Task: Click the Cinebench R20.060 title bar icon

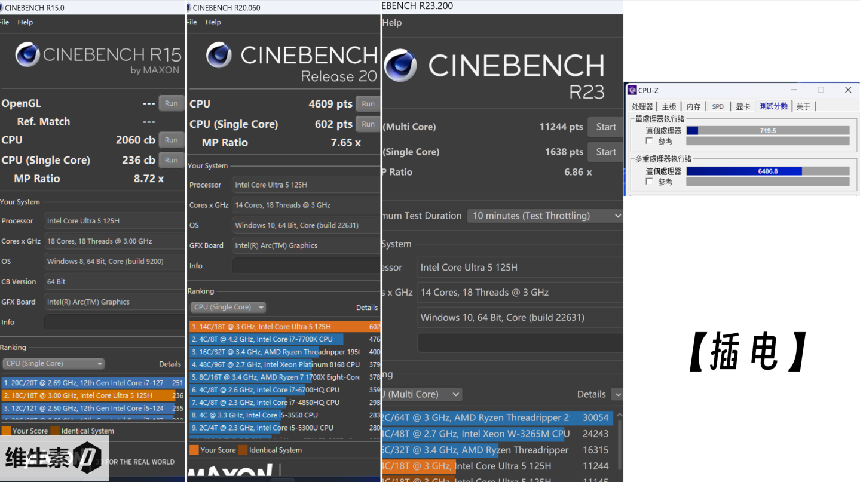Action: 189,8
